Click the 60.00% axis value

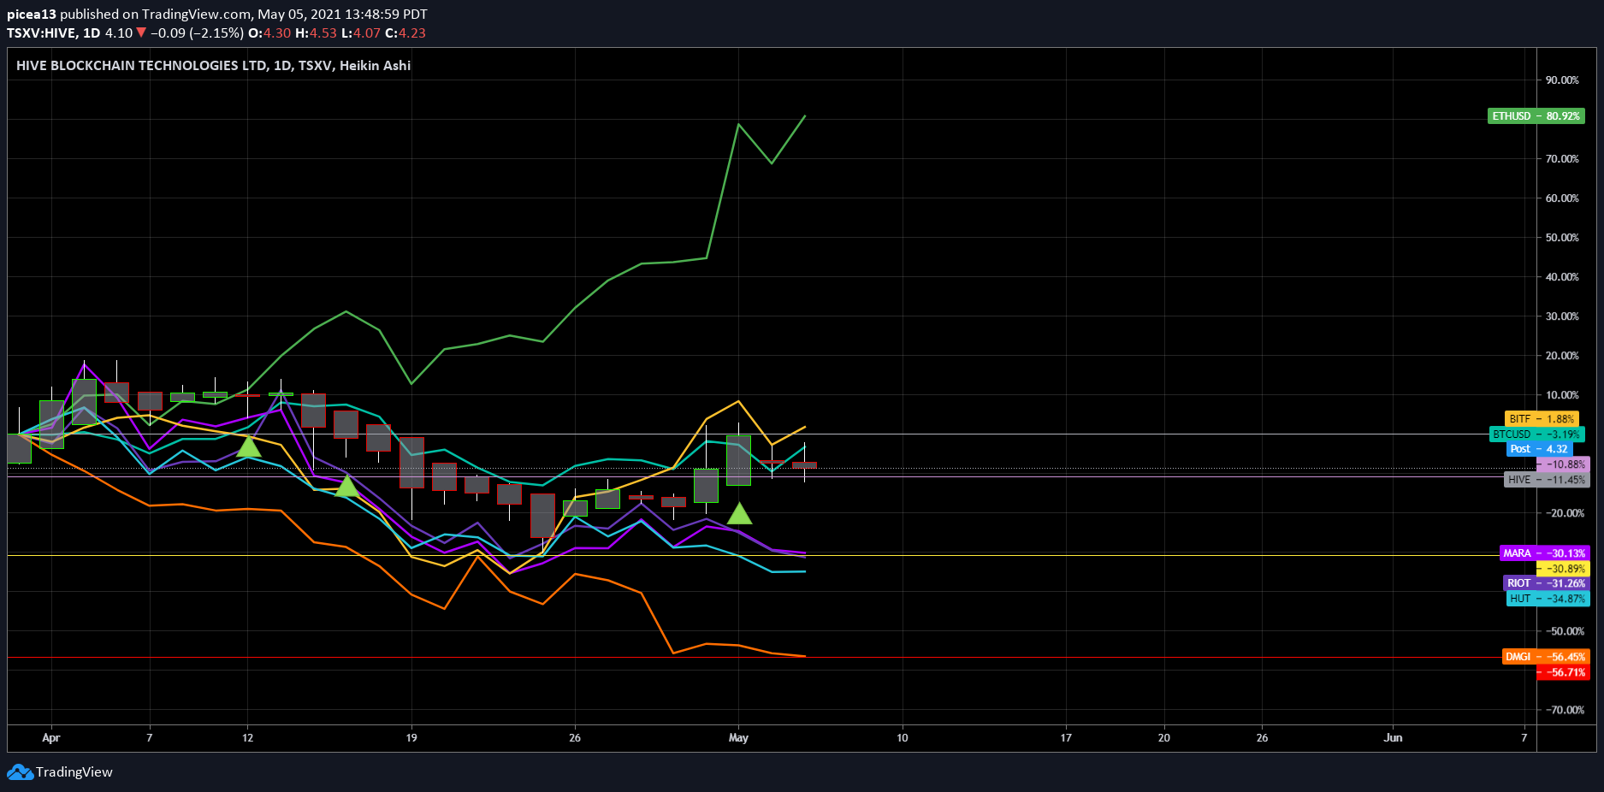coord(1562,198)
